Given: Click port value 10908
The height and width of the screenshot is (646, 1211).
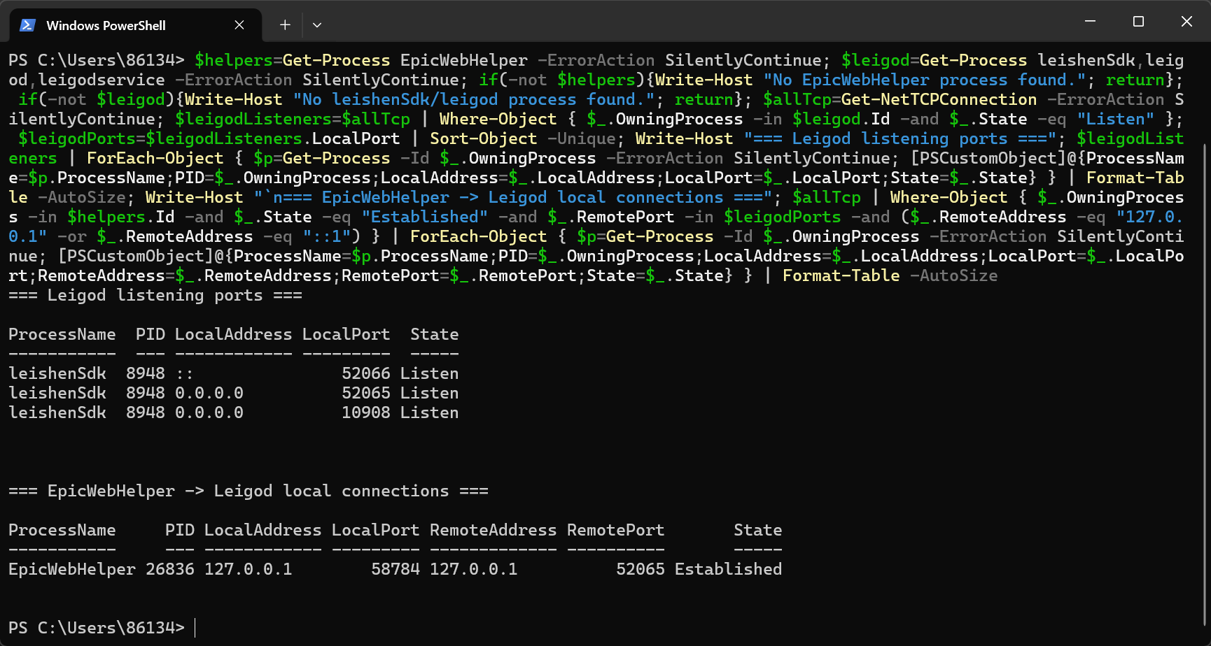Looking at the screenshot, I should tap(366, 412).
